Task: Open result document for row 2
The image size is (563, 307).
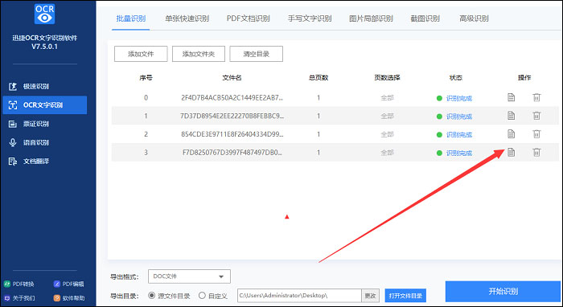Action: pos(511,134)
